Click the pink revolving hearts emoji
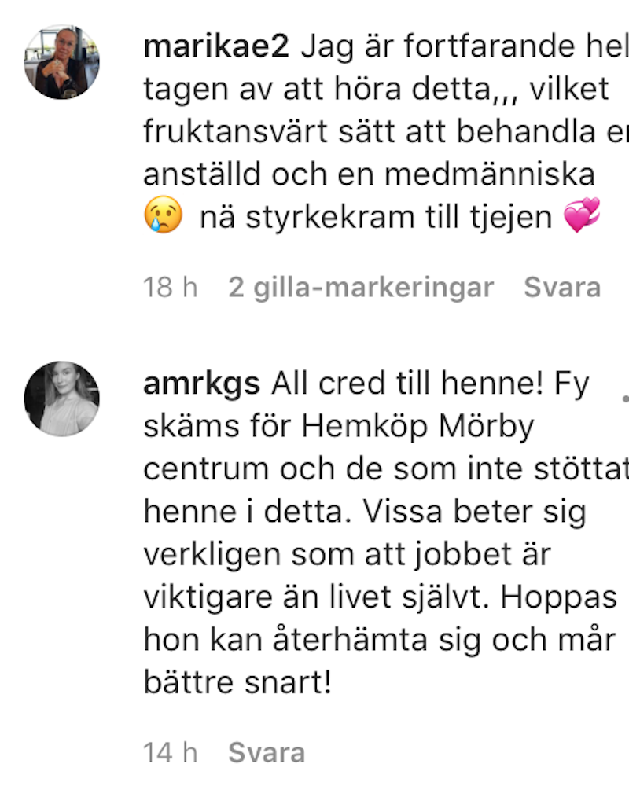 click(582, 215)
